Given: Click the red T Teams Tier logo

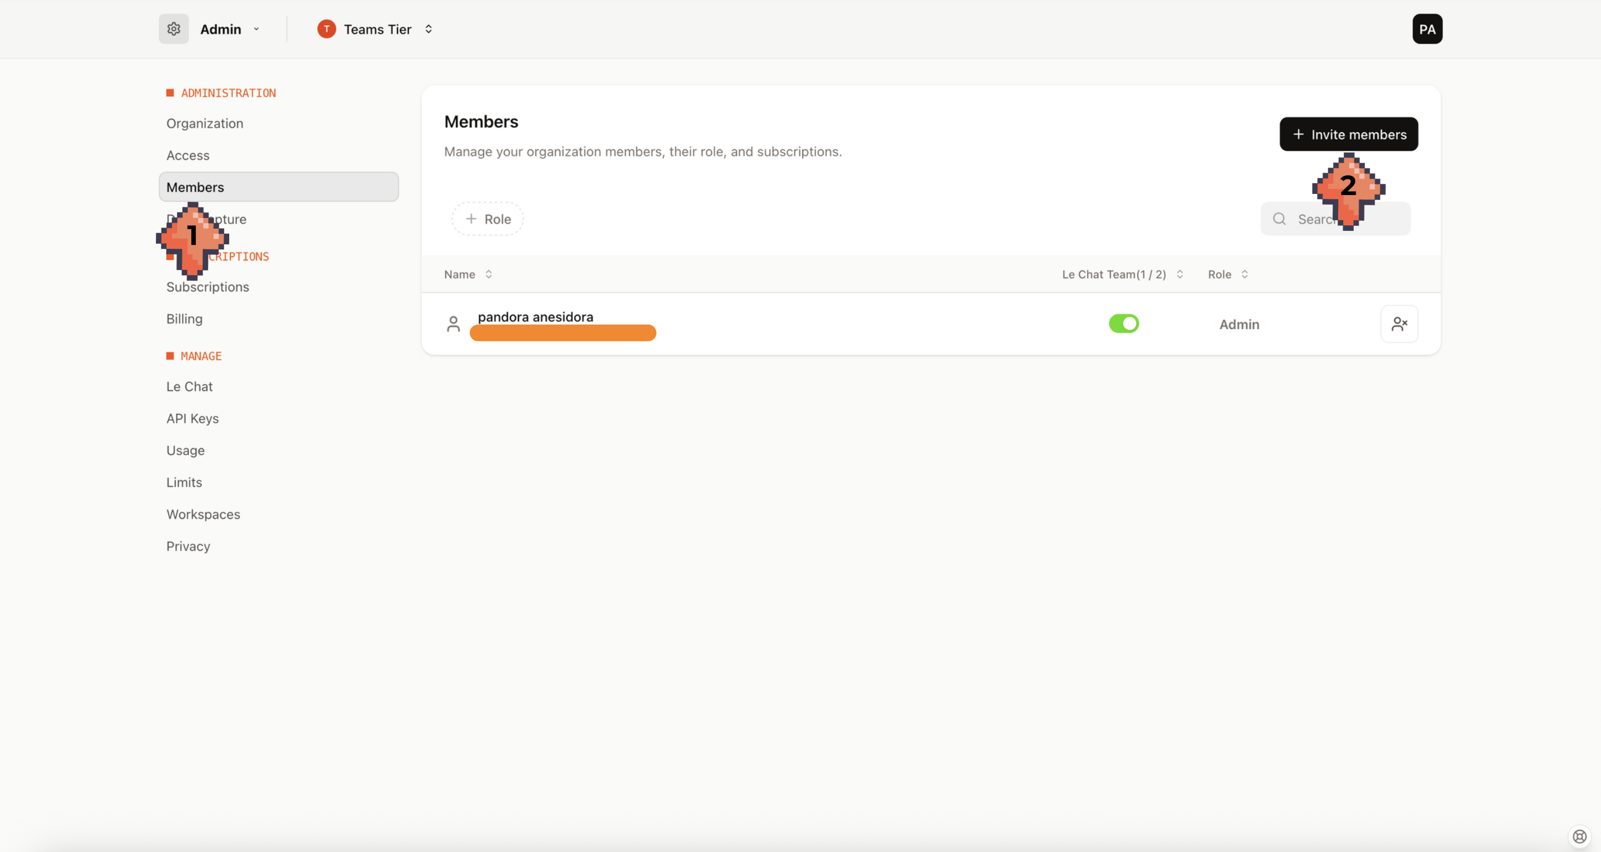Looking at the screenshot, I should (x=326, y=29).
